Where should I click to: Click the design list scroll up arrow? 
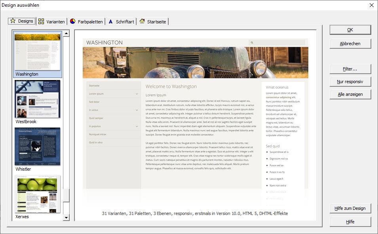[66, 33]
